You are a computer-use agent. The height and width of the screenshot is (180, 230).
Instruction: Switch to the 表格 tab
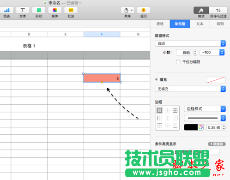(160, 24)
